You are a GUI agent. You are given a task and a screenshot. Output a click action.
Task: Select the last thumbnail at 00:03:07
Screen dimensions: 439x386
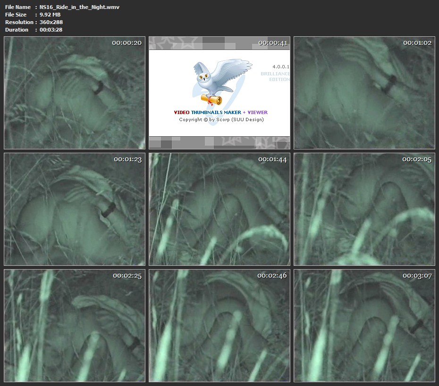point(364,325)
